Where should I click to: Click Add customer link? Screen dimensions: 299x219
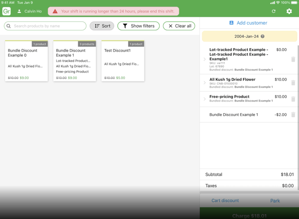click(x=248, y=23)
